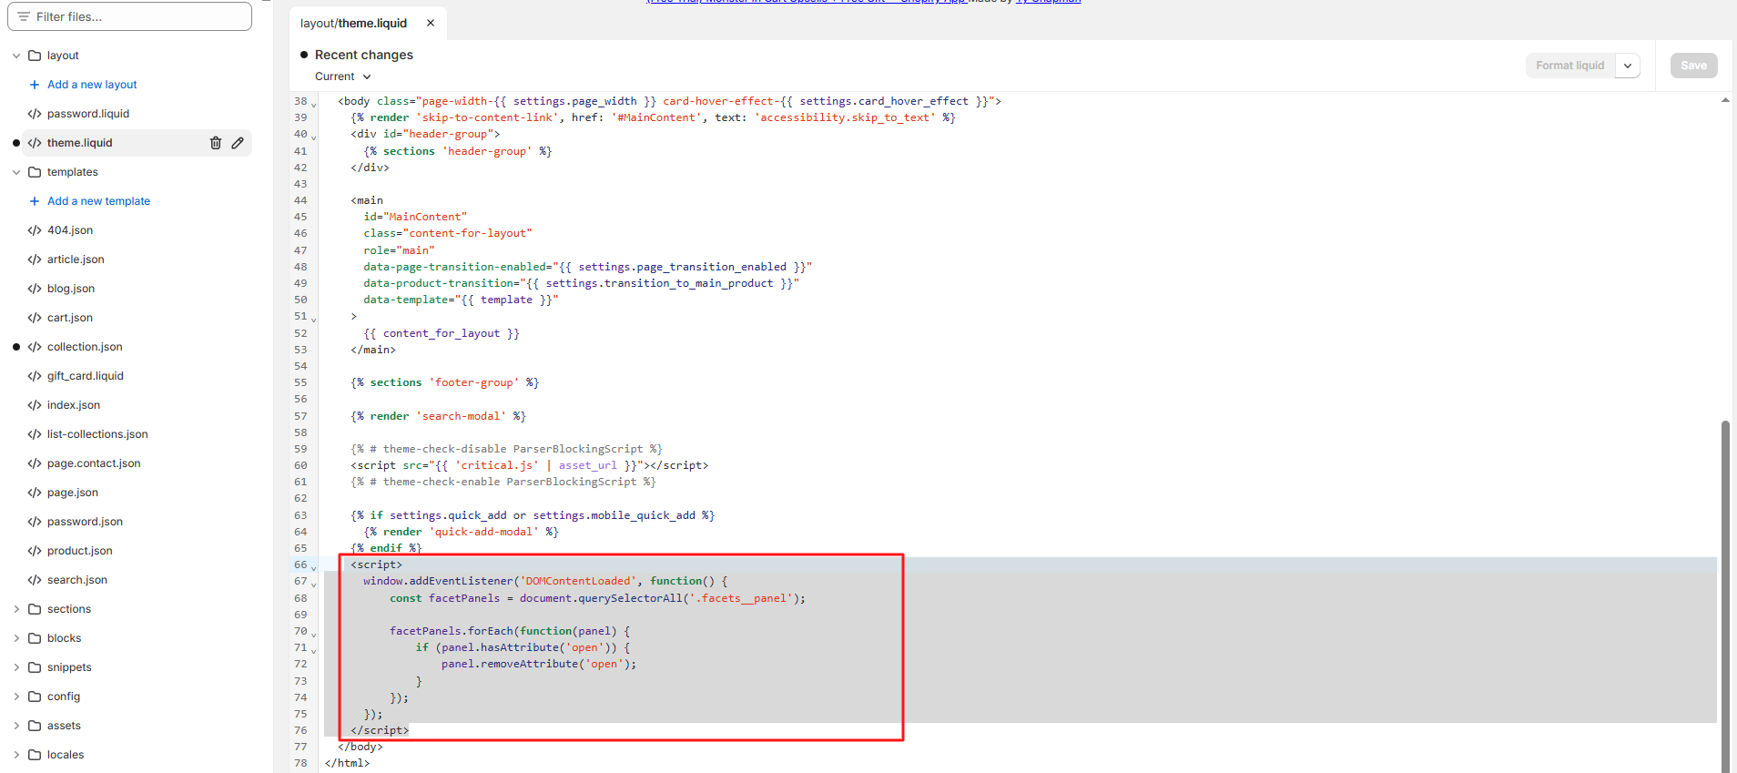Click the closing </html> tag line

[x=347, y=763]
